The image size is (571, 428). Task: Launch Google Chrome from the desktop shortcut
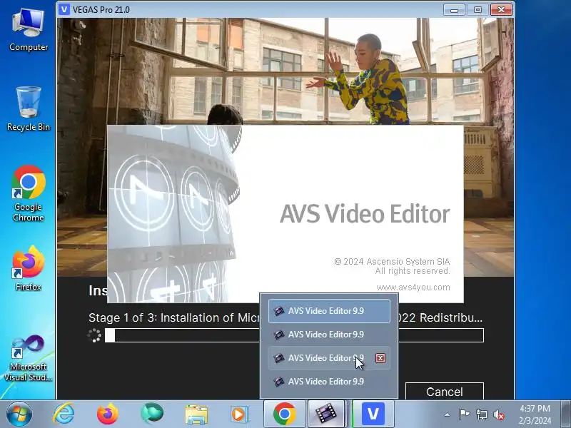29,193
